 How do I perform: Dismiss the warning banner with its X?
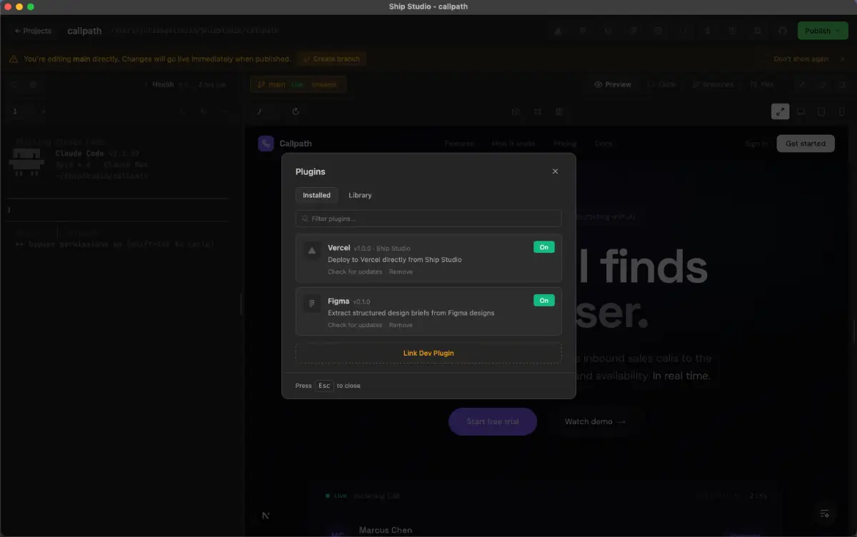[843, 59]
